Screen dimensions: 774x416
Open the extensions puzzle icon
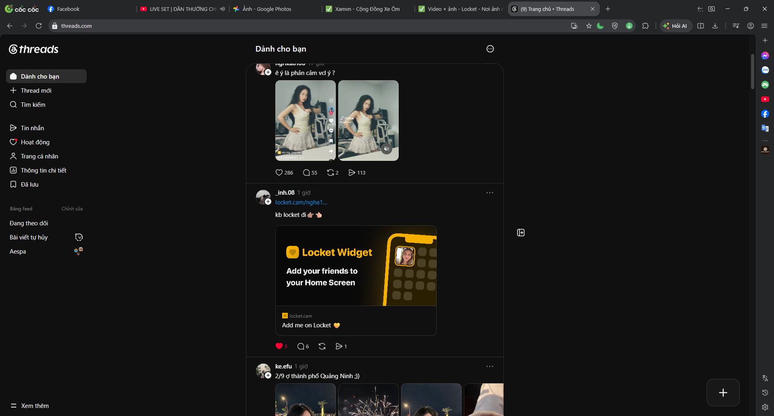(645, 26)
